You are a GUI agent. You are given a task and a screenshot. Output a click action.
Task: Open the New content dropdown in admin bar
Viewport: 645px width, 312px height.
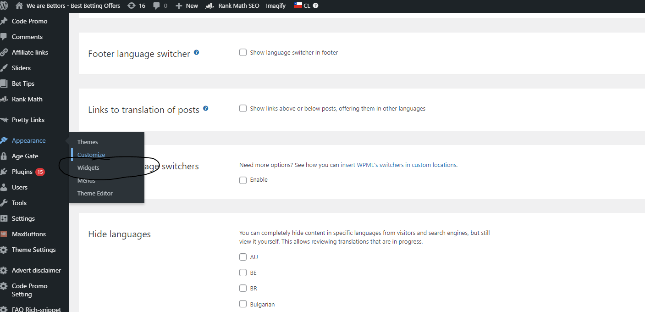pos(187,6)
